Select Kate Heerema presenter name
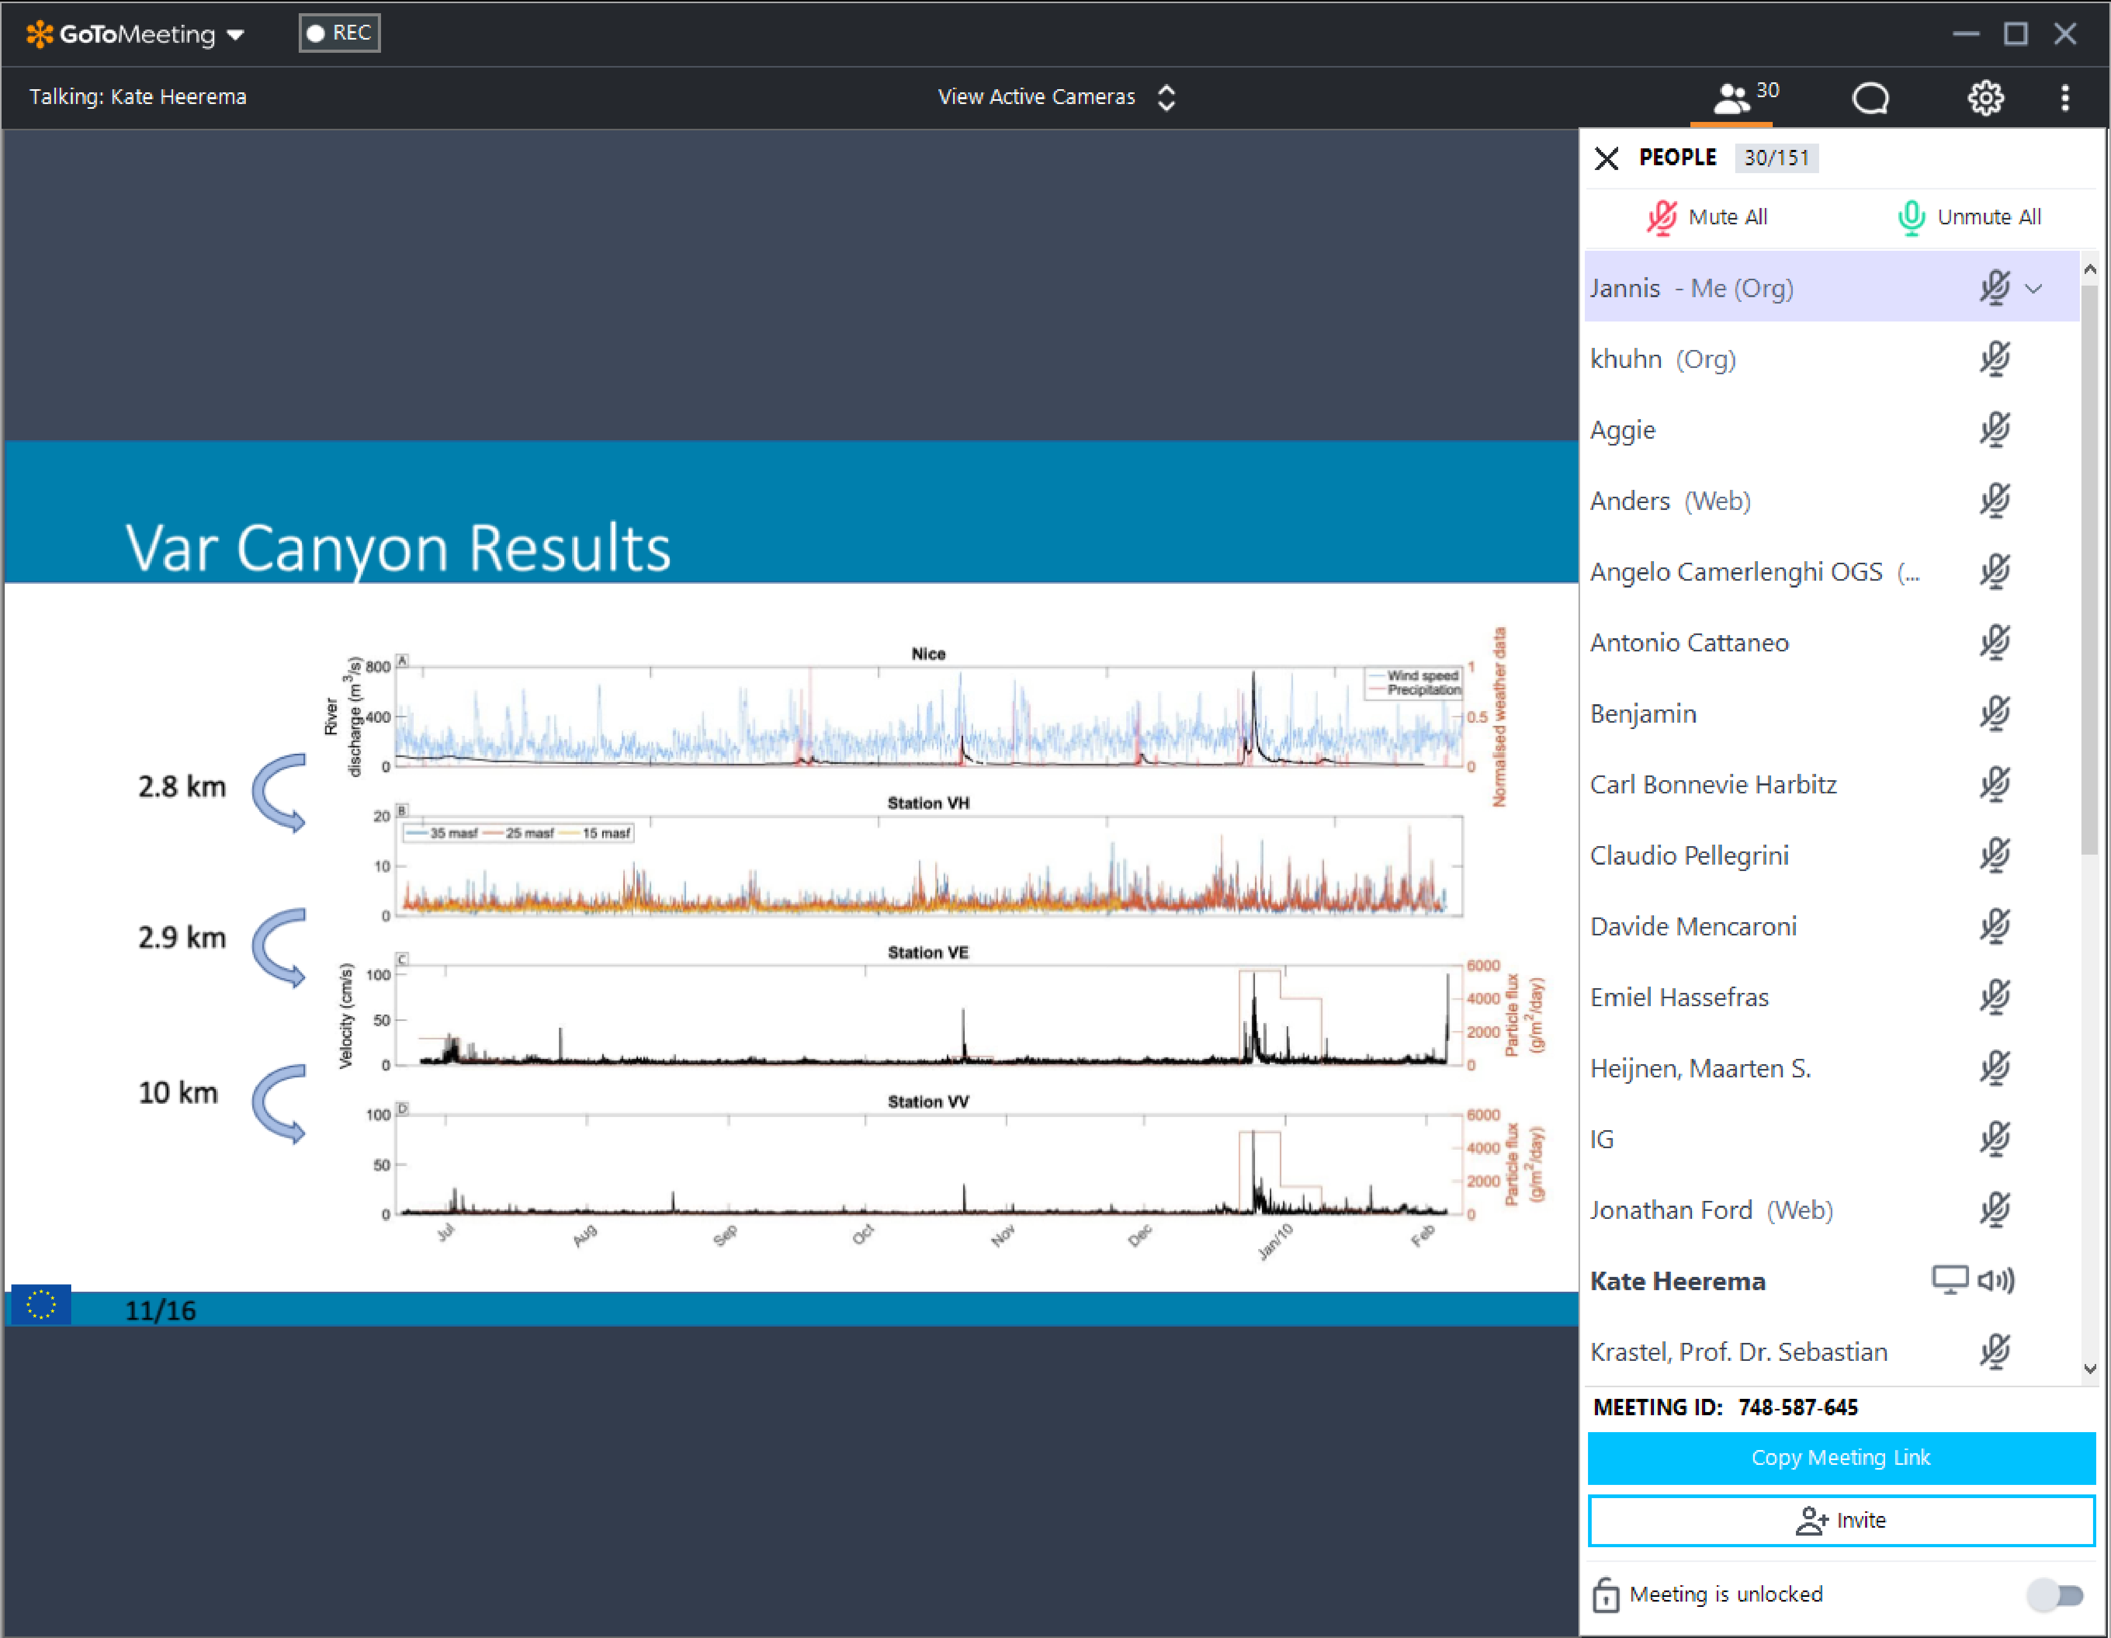The image size is (2111, 1638). click(x=1677, y=1281)
